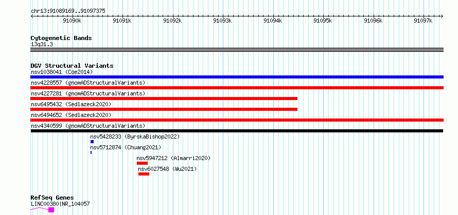Click the 91095k ruler label
Viewport: 458px width, 215px height.
(x=323, y=21)
